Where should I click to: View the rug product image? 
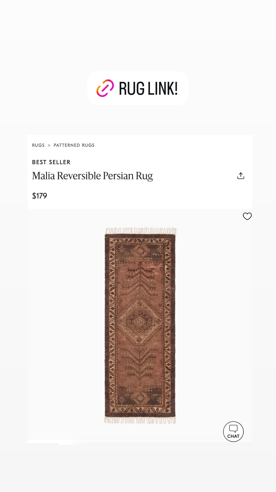140,325
